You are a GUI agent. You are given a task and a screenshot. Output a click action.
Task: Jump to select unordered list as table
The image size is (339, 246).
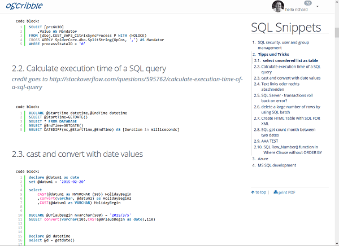click(290, 60)
